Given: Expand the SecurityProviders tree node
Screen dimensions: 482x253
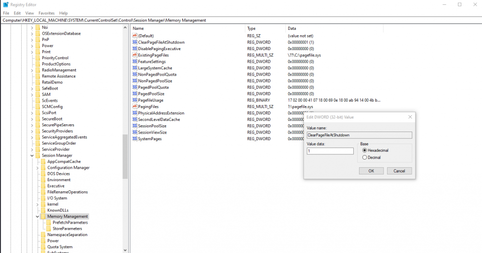Looking at the screenshot, I should click(x=32, y=131).
